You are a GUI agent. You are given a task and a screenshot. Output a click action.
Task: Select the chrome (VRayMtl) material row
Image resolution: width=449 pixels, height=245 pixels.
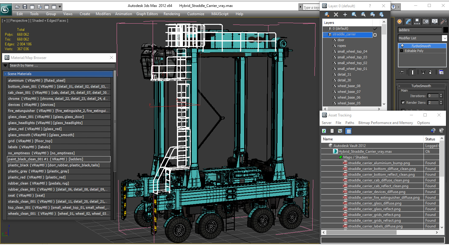59,99
